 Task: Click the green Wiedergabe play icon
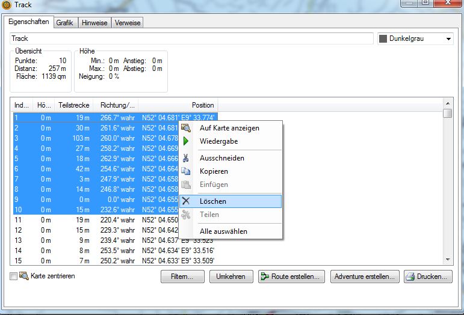(186, 141)
